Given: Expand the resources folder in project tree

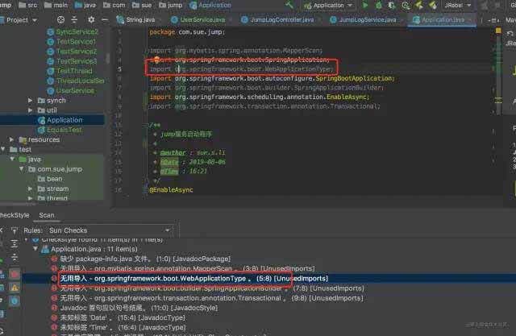Looking at the screenshot, I should pos(12,139).
